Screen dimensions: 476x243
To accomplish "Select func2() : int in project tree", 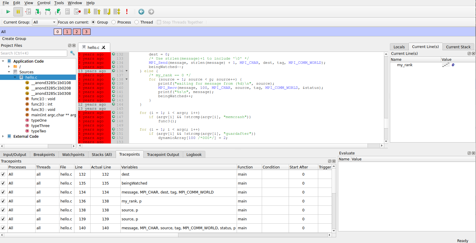I will (x=42, y=104).
